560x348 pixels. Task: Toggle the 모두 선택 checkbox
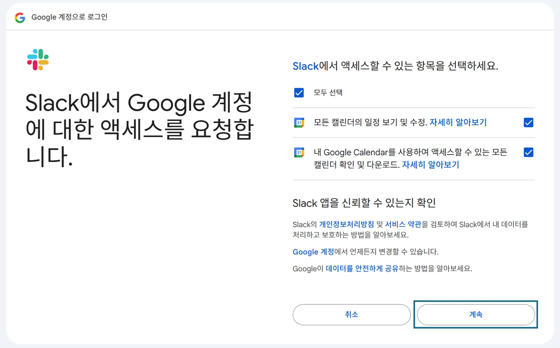pos(299,93)
